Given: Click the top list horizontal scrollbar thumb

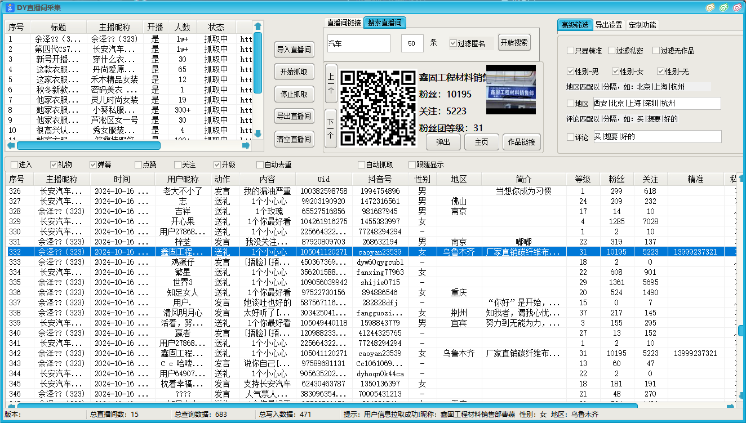Looking at the screenshot, I should click(x=88, y=145).
